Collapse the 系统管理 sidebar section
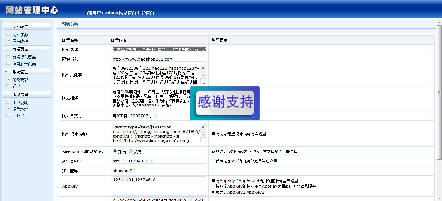 27,72
